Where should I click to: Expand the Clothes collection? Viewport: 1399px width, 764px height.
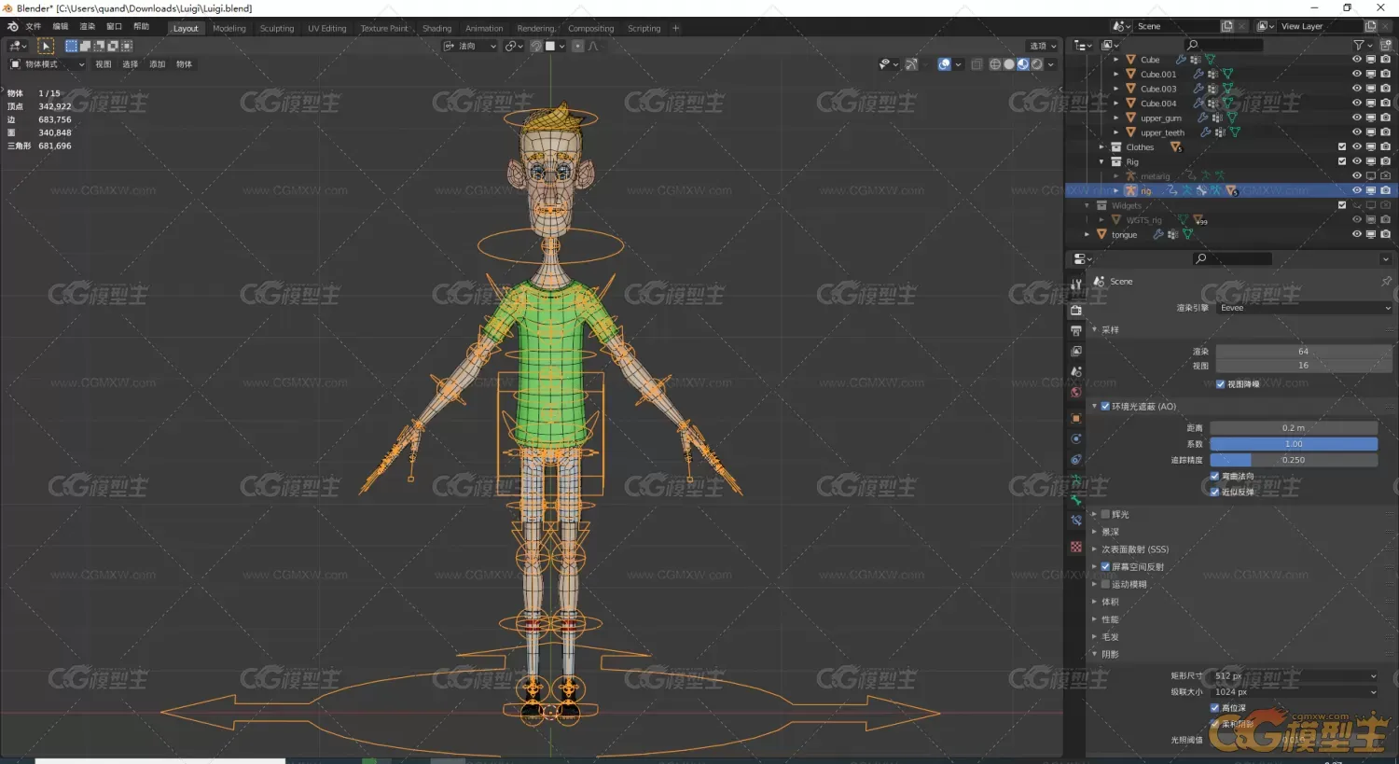tap(1101, 147)
